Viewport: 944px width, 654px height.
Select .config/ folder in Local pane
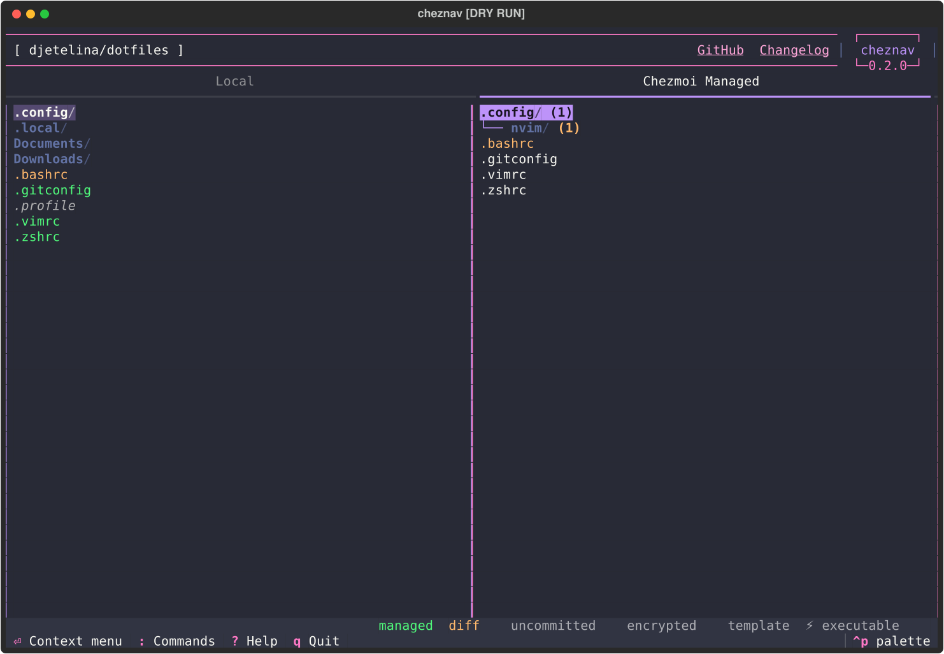pos(45,113)
